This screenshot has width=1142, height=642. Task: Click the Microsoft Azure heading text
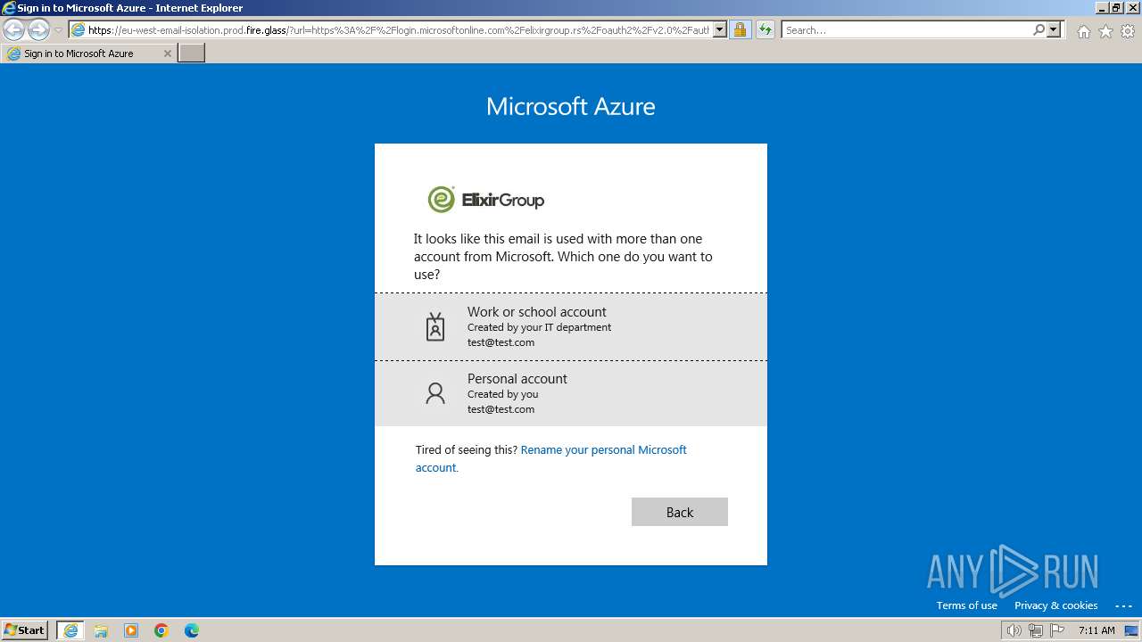571,106
